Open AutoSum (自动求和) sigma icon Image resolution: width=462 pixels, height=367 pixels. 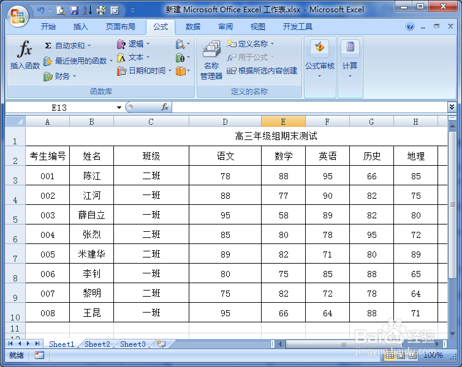coord(48,46)
